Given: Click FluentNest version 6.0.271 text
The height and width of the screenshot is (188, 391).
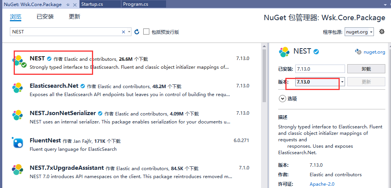Looking at the screenshot, I should click(241, 141).
